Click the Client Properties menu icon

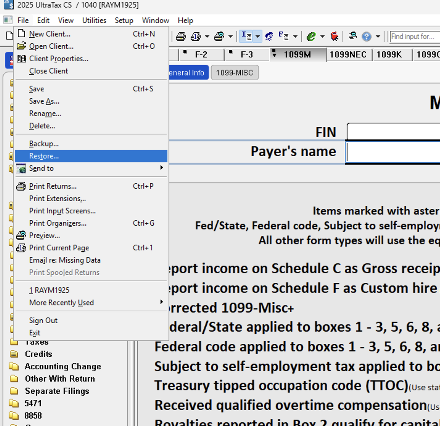click(x=21, y=59)
